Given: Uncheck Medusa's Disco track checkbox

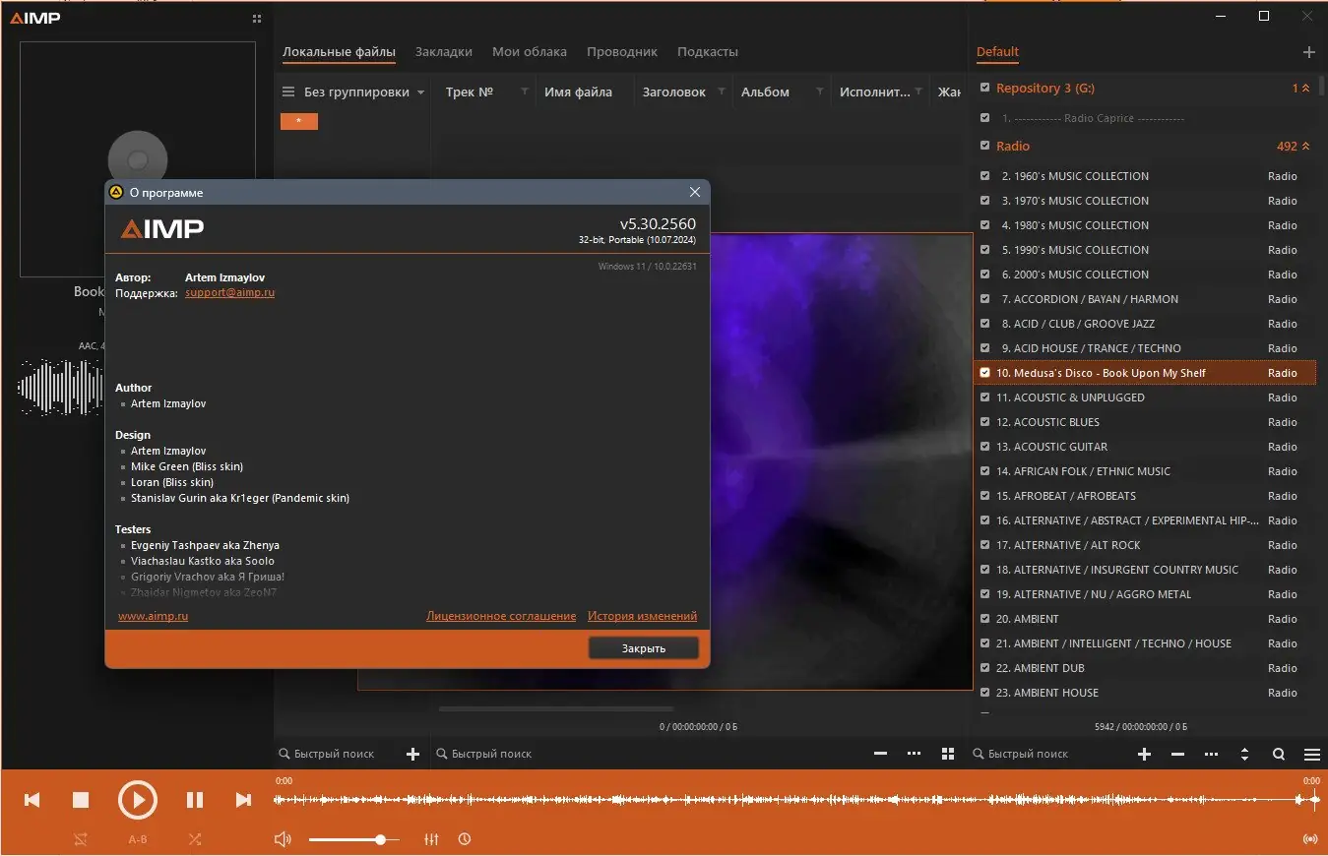Looking at the screenshot, I should tap(984, 373).
